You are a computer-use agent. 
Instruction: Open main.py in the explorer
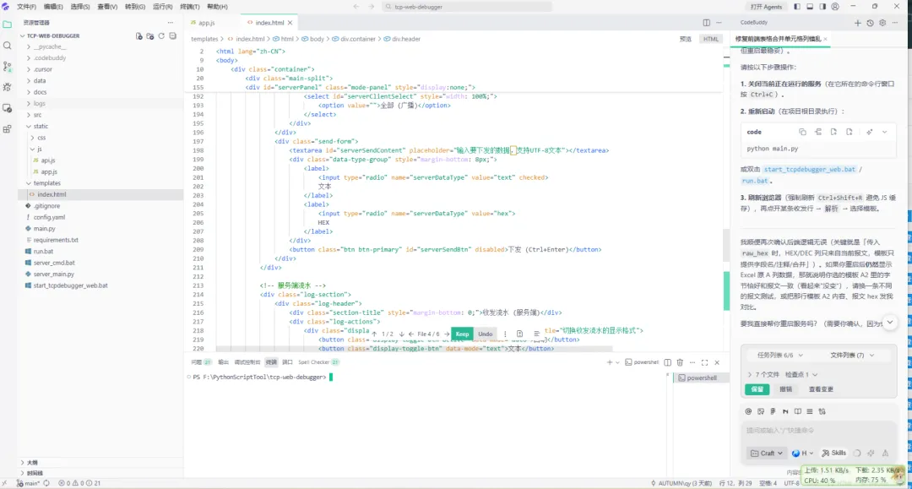[44, 229]
